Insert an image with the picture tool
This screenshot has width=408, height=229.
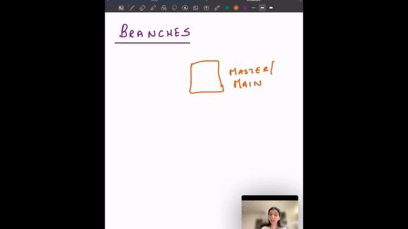(x=196, y=8)
